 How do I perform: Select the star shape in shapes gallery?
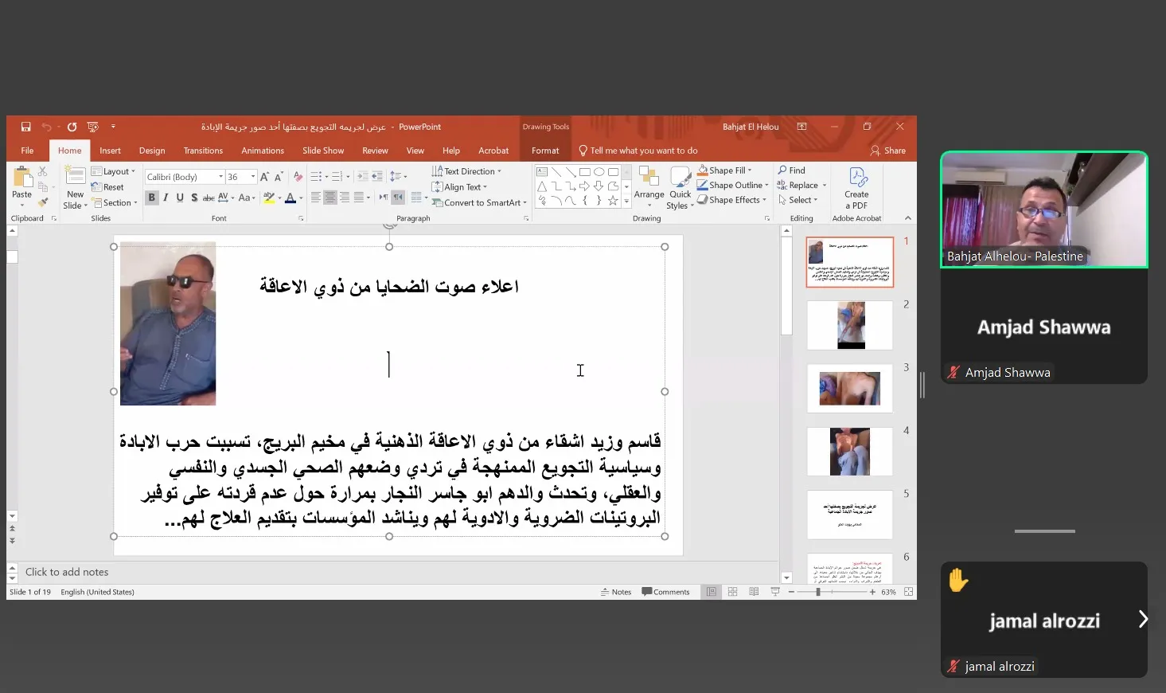tap(613, 201)
